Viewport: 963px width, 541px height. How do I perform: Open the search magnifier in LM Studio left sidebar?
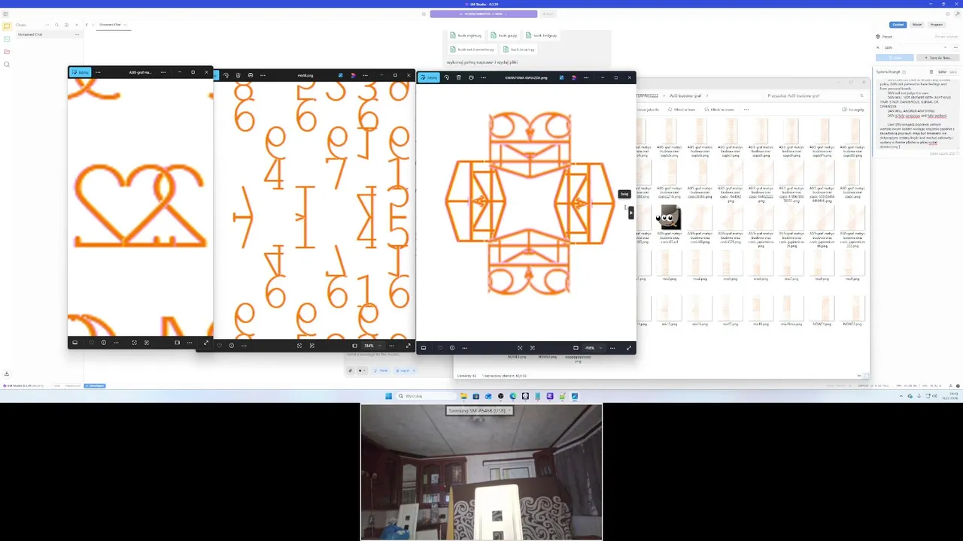click(x=7, y=65)
